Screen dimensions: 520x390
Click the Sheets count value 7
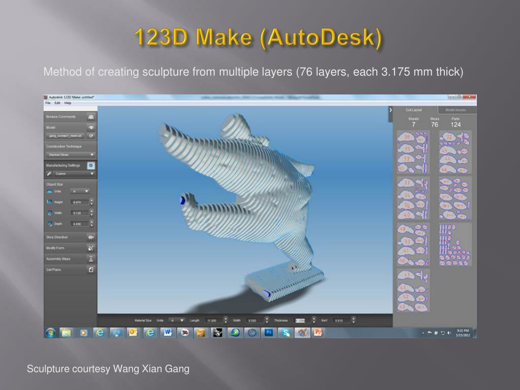(x=413, y=125)
